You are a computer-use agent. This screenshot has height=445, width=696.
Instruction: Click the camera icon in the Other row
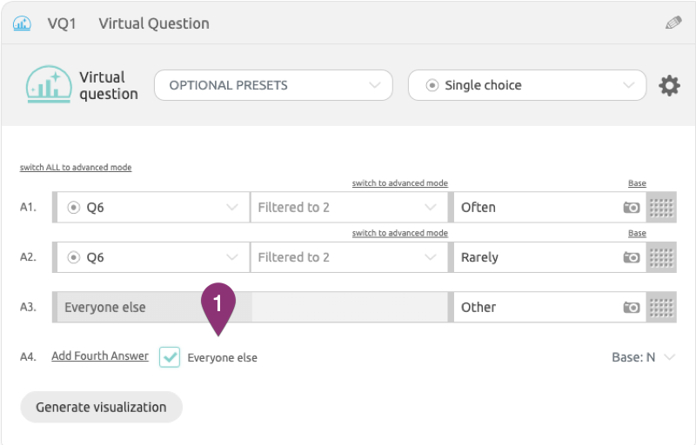point(632,307)
